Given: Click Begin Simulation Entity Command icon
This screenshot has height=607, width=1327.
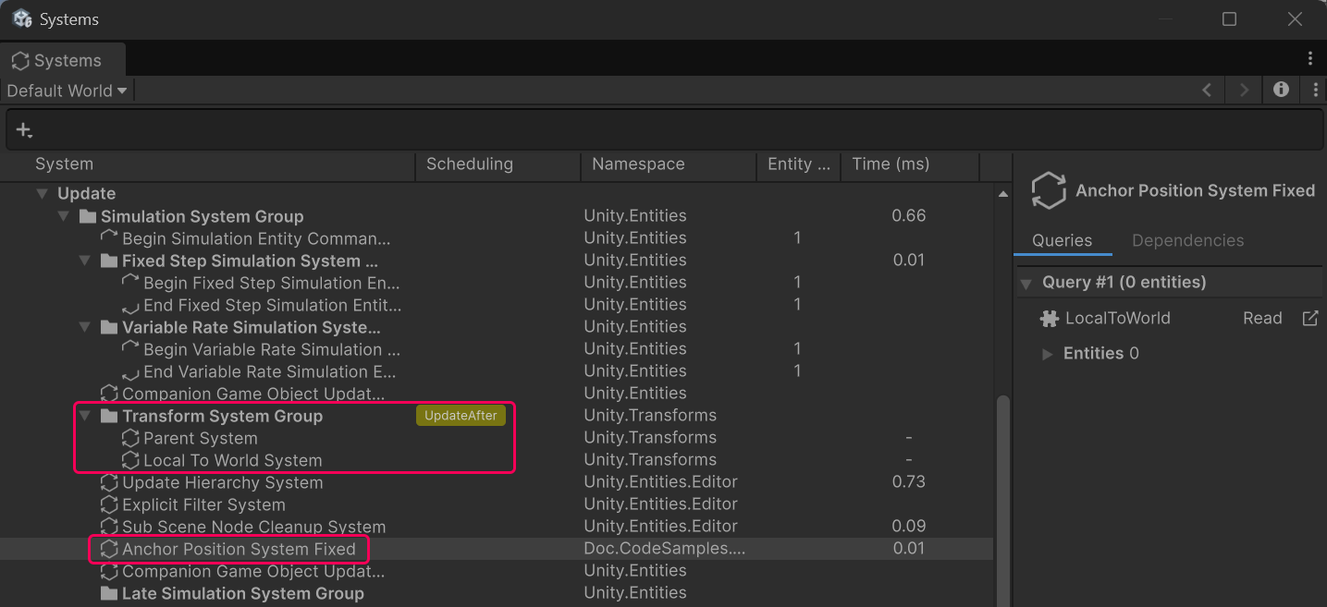Looking at the screenshot, I should pos(109,238).
